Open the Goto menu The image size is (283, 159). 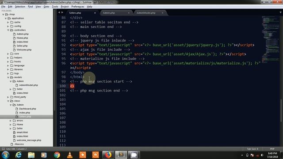pyautogui.click(x=46, y=7)
